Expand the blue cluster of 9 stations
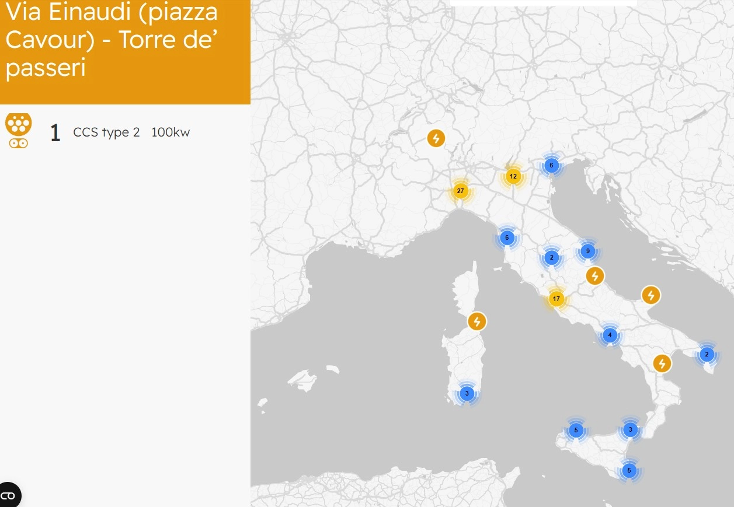 (x=587, y=251)
